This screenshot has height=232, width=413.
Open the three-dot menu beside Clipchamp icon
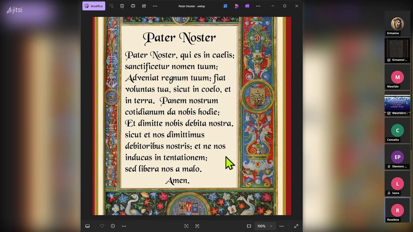(258, 6)
